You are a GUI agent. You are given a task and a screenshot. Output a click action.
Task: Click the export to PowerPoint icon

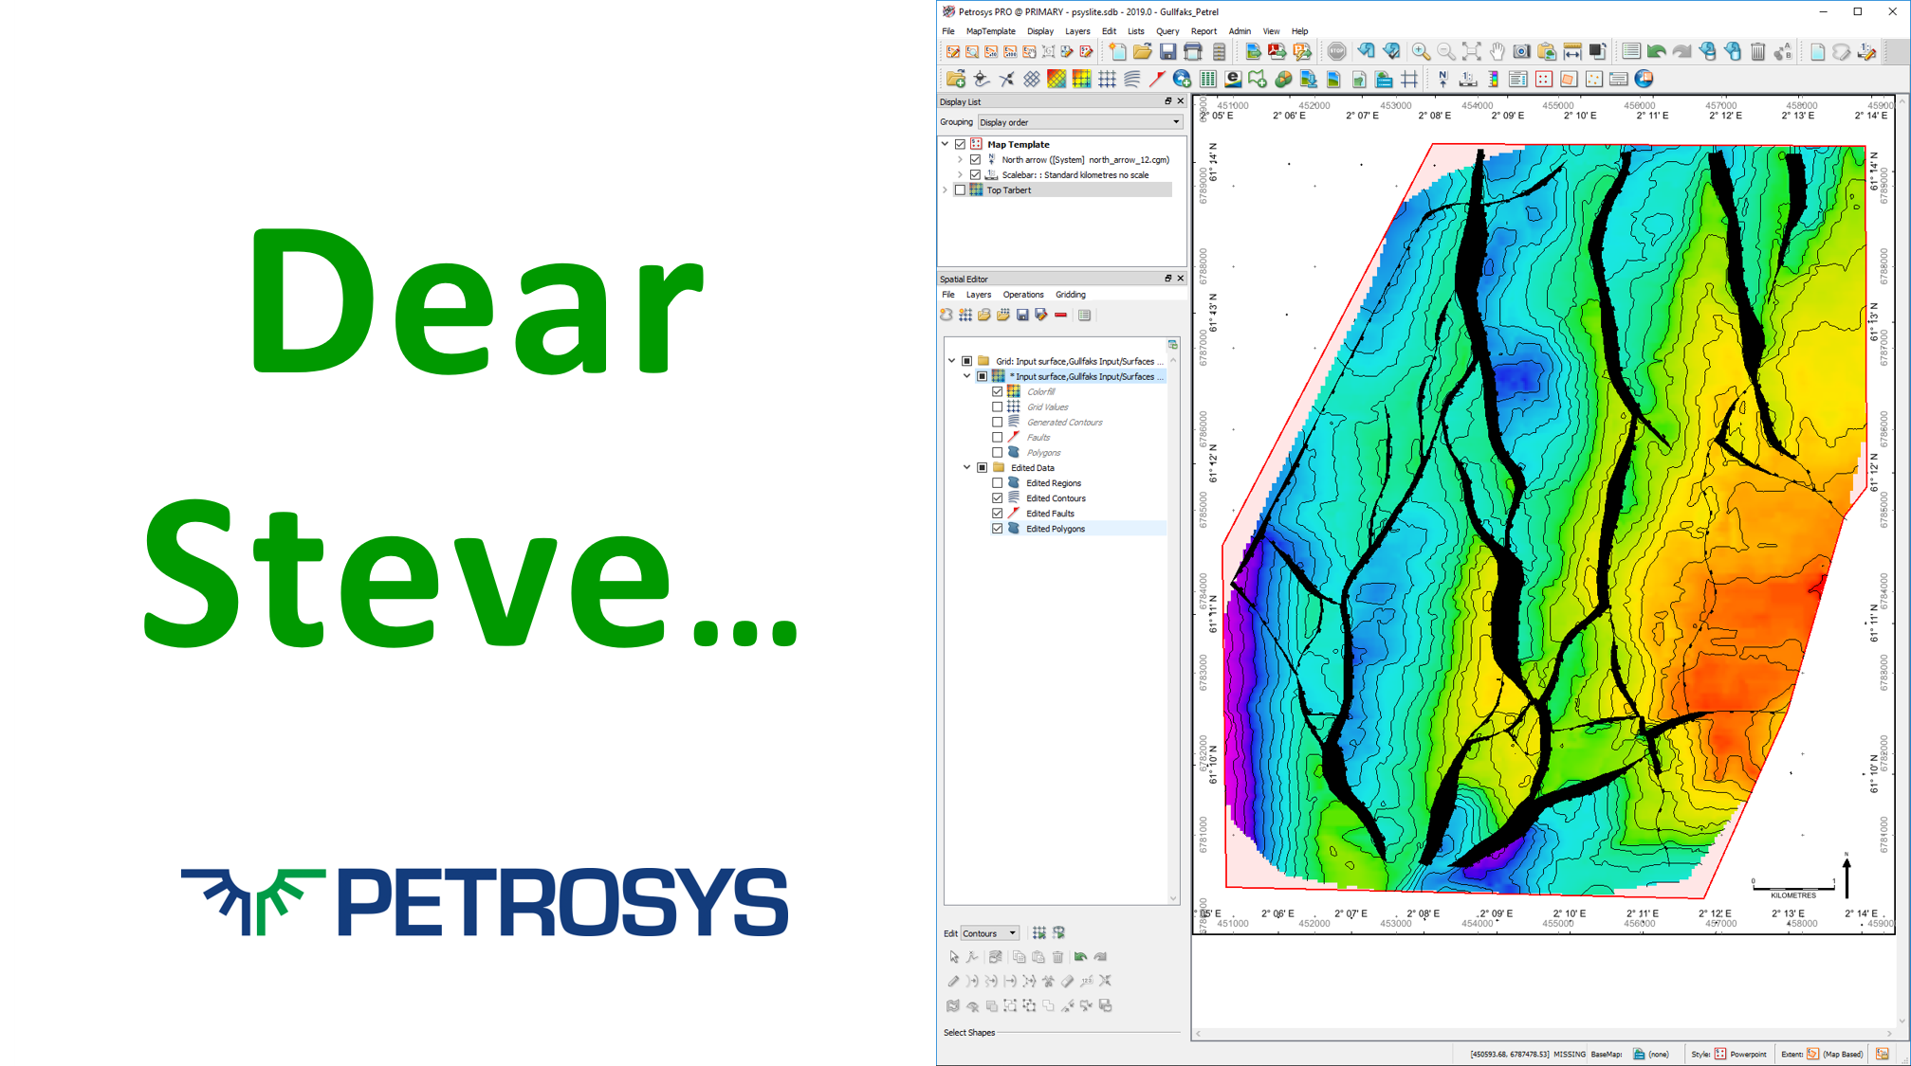pyautogui.click(x=1302, y=52)
